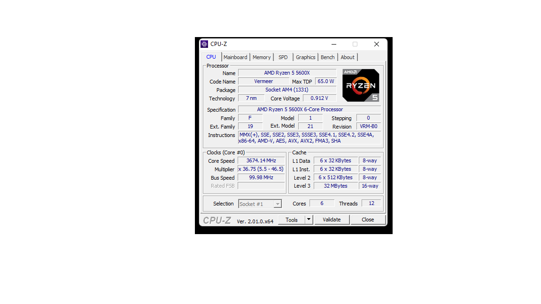Click the CPU-Z app icon in title bar
Image resolution: width=541 pixels, height=304 pixels.
[204, 44]
